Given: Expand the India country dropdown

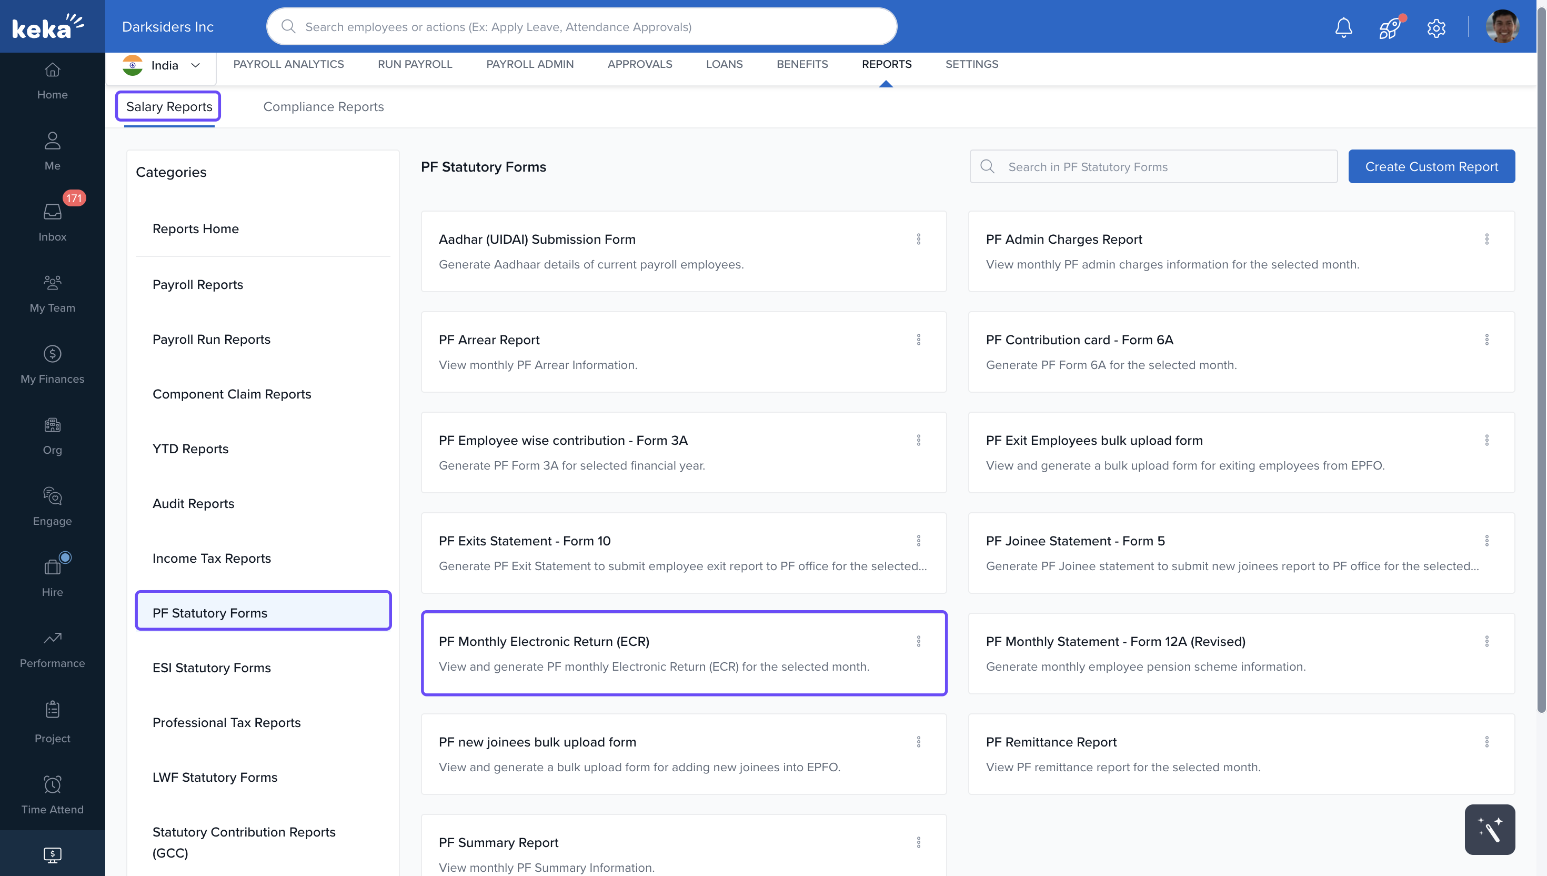Looking at the screenshot, I should click(161, 65).
